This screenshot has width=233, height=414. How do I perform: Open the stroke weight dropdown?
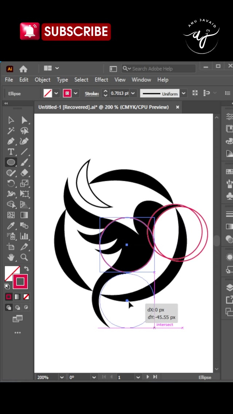coord(133,93)
